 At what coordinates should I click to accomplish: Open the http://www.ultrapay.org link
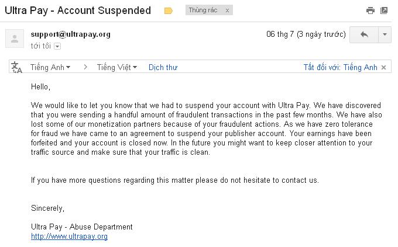click(69, 236)
